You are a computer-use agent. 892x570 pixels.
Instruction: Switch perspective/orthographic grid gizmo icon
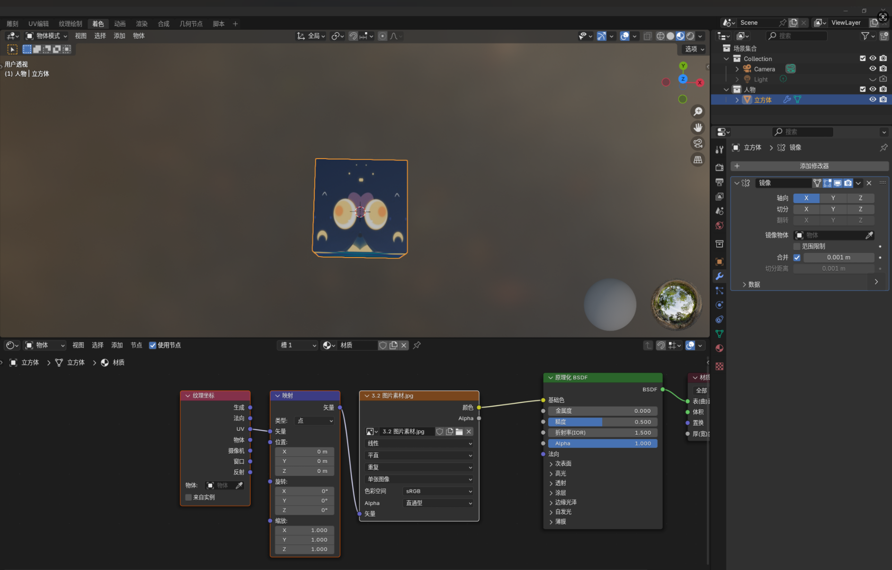(698, 160)
